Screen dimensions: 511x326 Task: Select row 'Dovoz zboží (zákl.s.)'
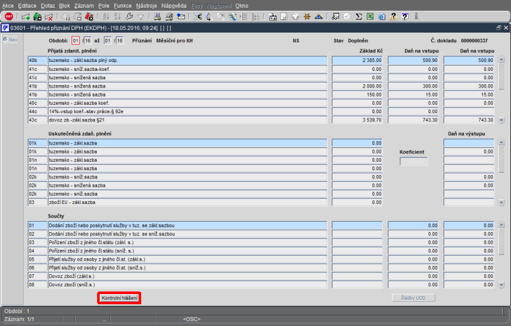pyautogui.click(x=187, y=276)
